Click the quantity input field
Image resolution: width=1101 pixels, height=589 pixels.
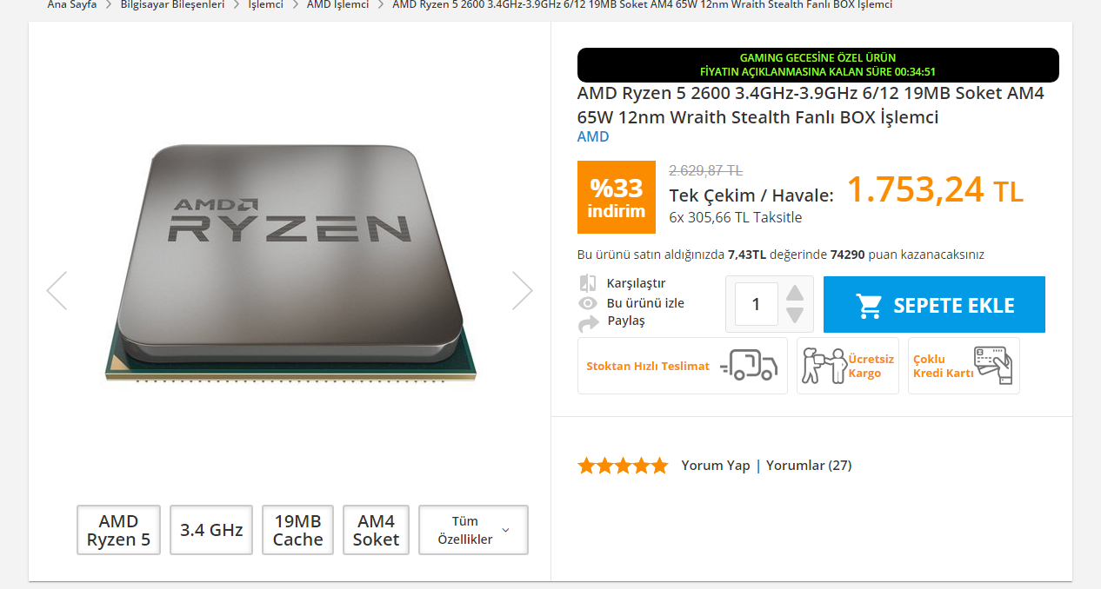[x=756, y=304]
